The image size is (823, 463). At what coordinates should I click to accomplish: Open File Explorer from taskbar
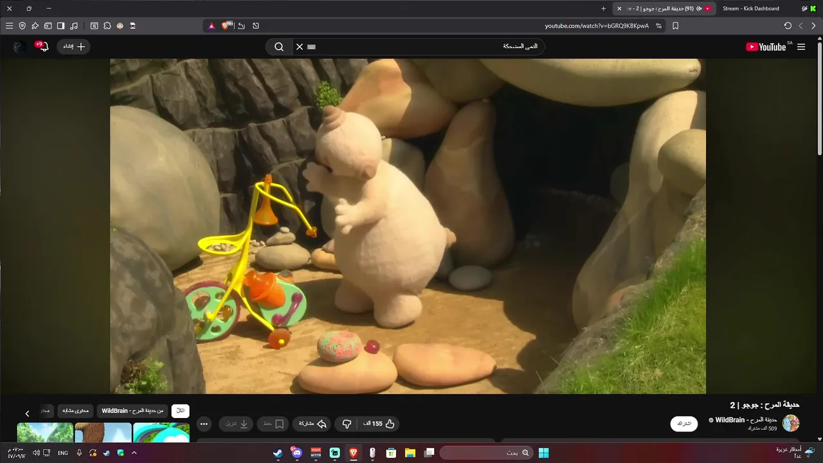pyautogui.click(x=410, y=453)
